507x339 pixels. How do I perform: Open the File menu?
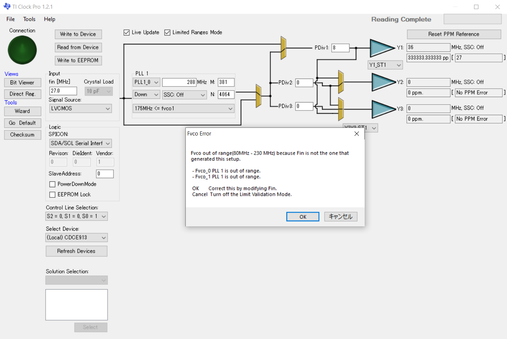tap(11, 19)
